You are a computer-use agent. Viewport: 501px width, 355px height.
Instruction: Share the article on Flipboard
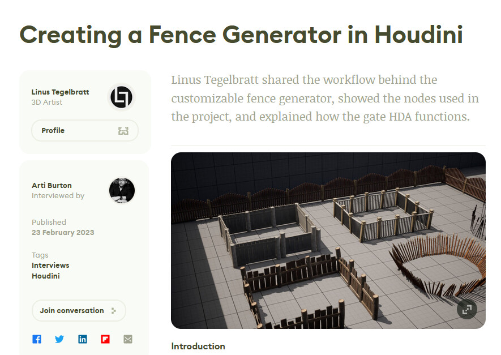pos(105,339)
